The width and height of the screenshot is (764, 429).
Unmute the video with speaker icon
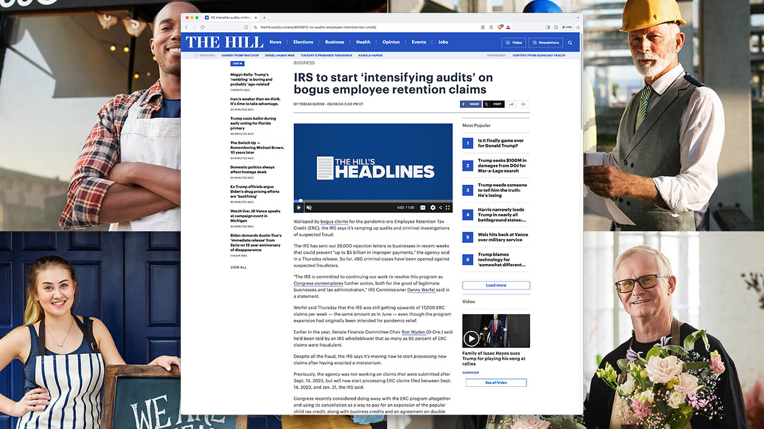click(x=309, y=207)
